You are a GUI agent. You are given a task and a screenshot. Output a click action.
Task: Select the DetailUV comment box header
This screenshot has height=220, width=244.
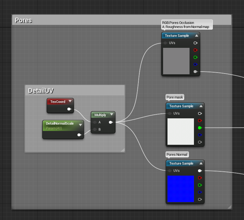(75, 90)
